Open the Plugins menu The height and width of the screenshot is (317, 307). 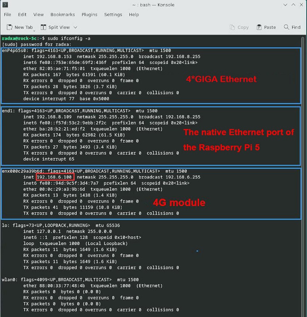point(89,14)
